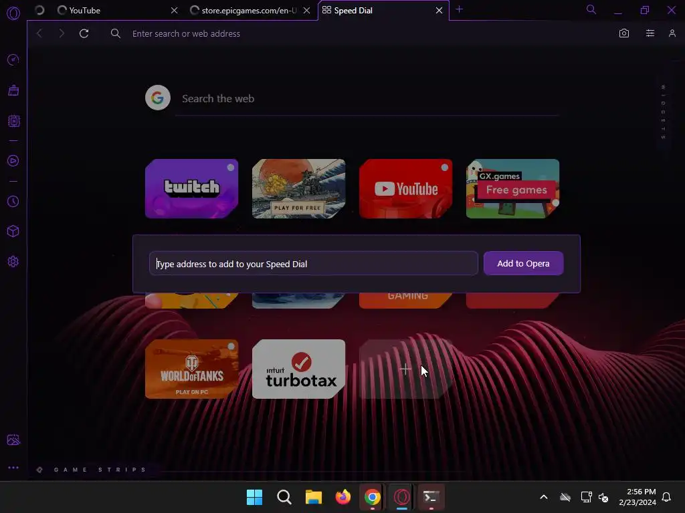Screen dimensions: 685x513
Task: Open Windows Start menu
Action: click(254, 497)
